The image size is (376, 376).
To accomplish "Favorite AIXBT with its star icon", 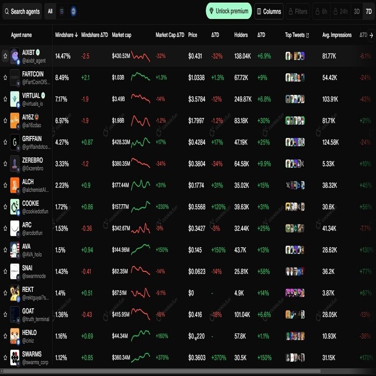I will [x=5, y=56].
